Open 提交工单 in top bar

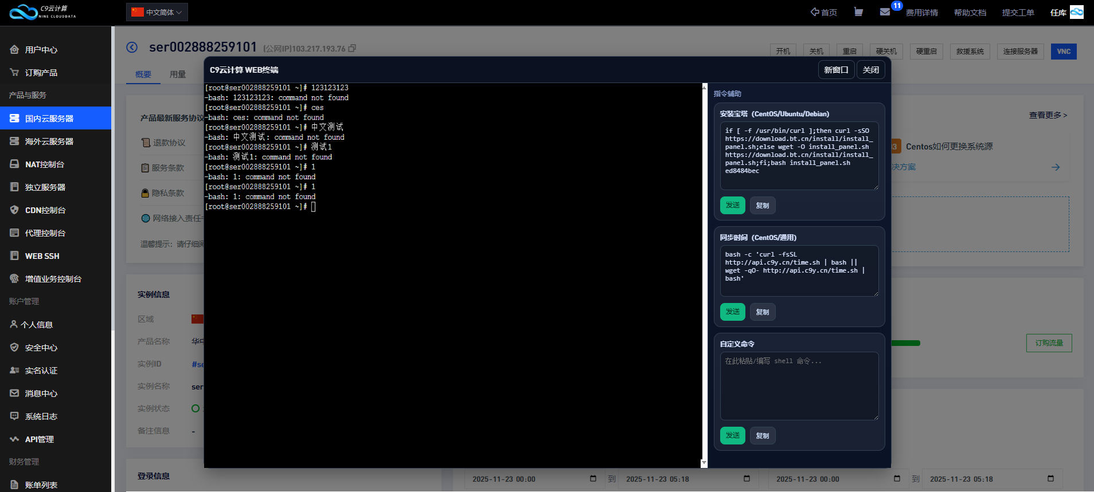[1018, 13]
